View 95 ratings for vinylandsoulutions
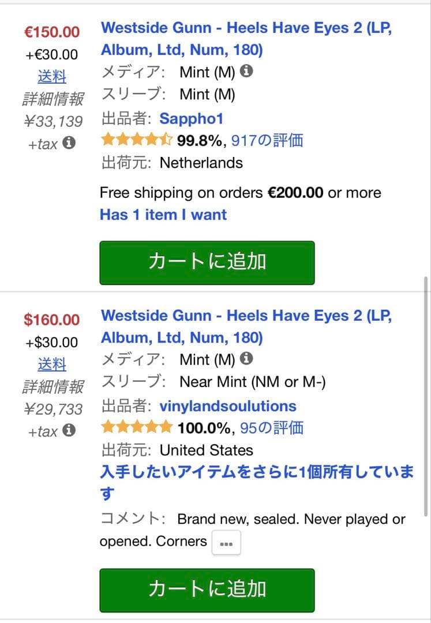The image size is (431, 623). point(272,427)
